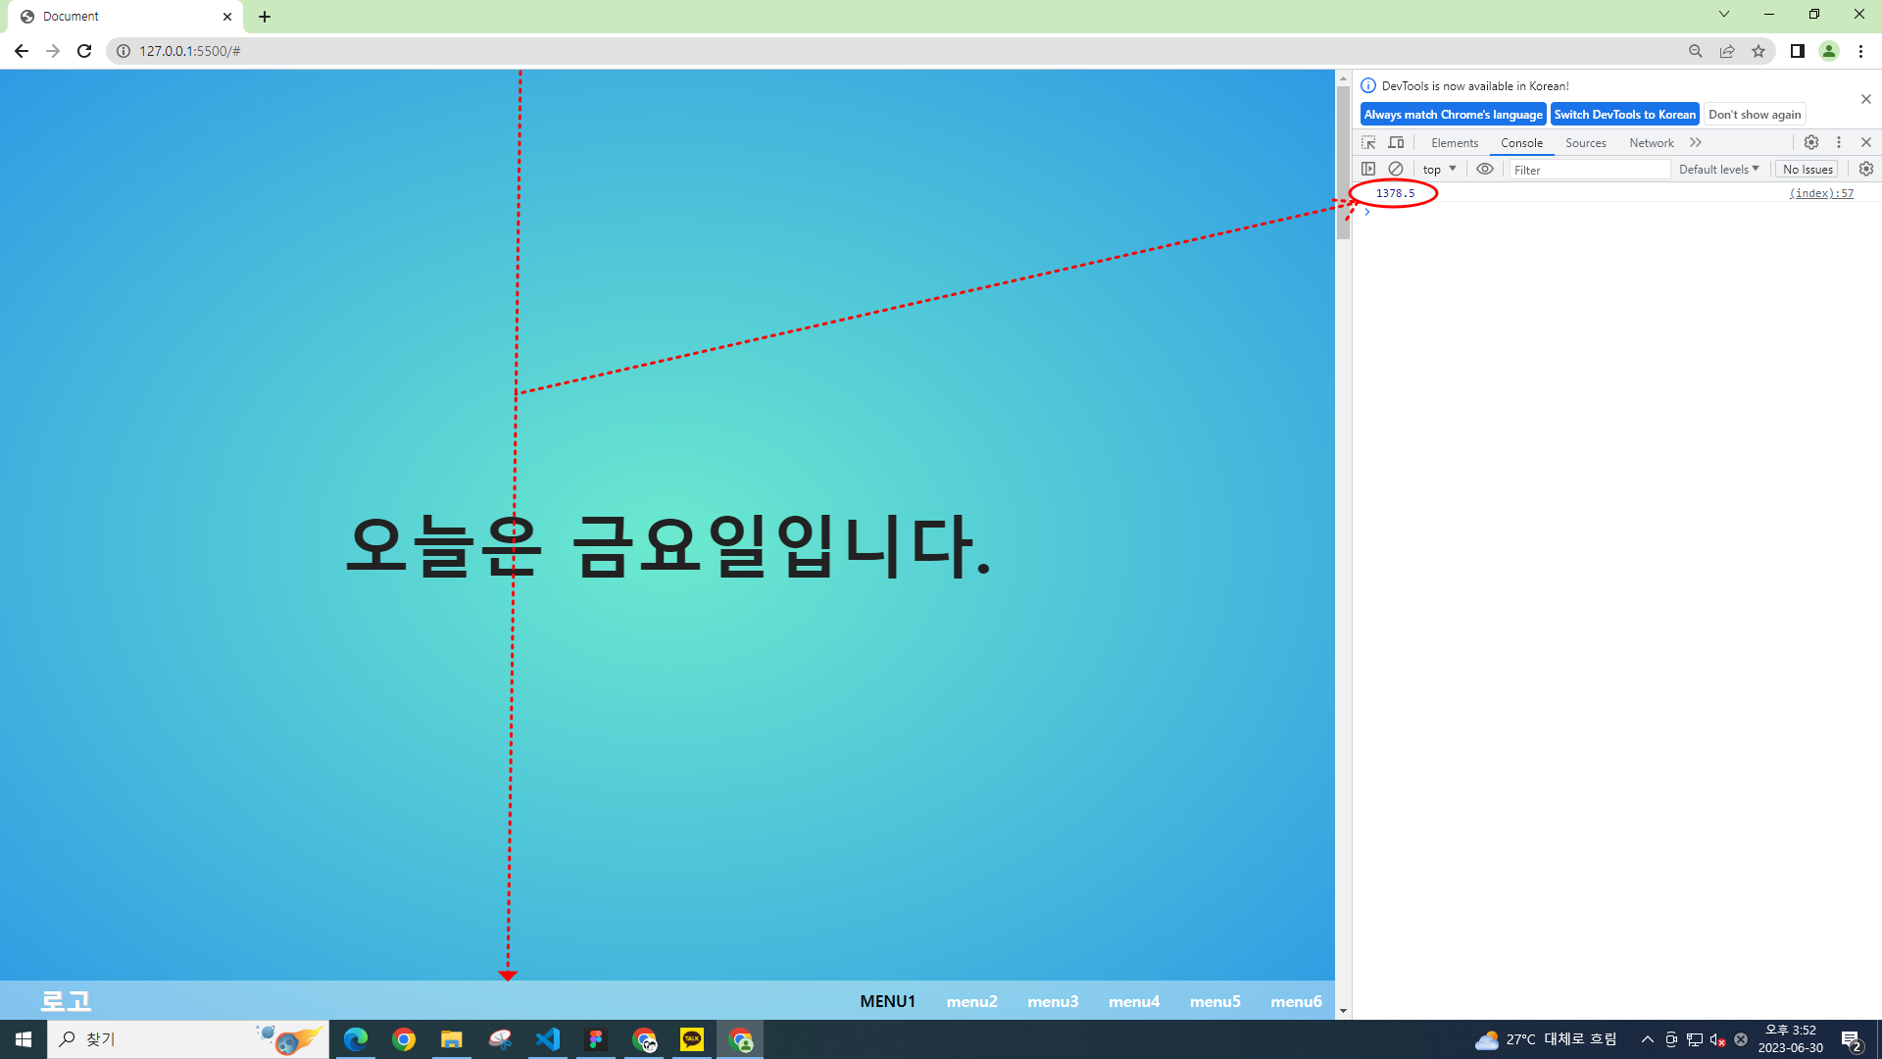
Task: Toggle the console sidebar panel icon
Action: 1368,169
